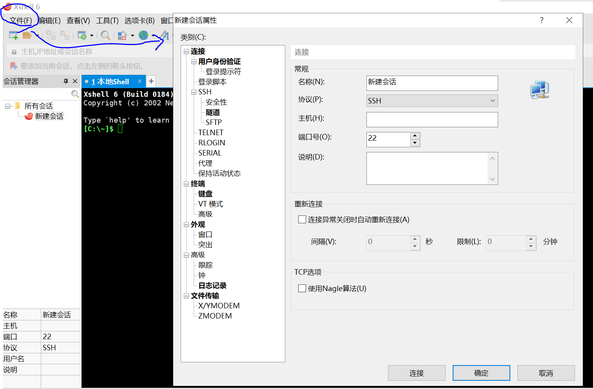
Task: Click the port number up stepper arrow
Action: (x=415, y=136)
